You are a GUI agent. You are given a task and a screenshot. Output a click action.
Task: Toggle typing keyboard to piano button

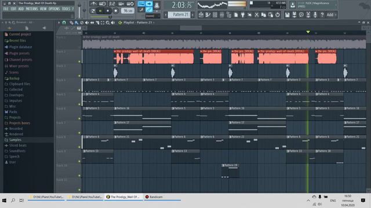(141, 4)
